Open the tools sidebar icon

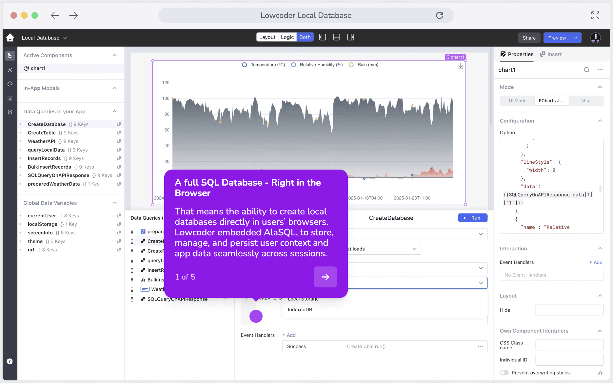(x=10, y=70)
